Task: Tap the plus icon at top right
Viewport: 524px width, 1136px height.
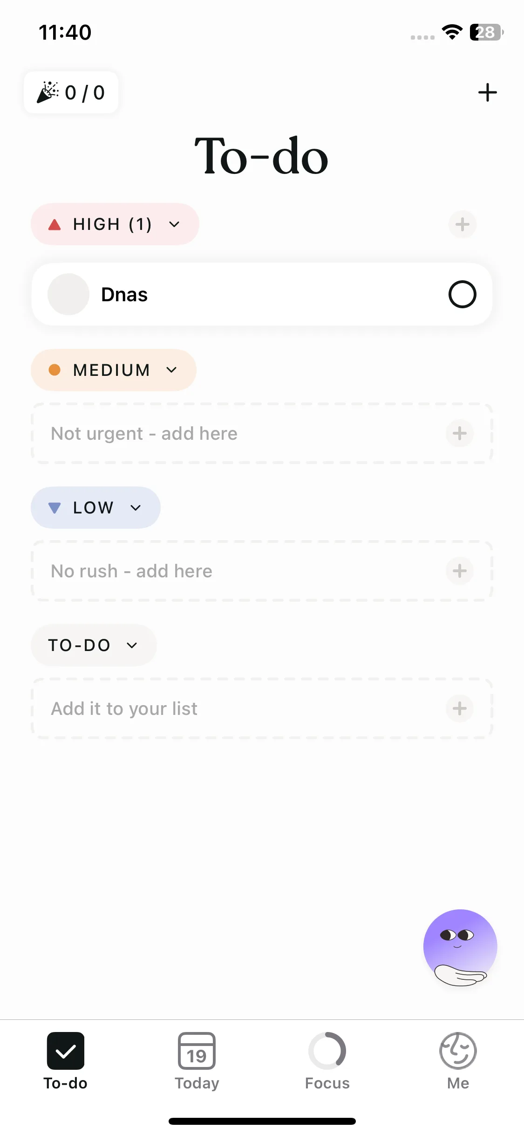Action: (x=487, y=92)
